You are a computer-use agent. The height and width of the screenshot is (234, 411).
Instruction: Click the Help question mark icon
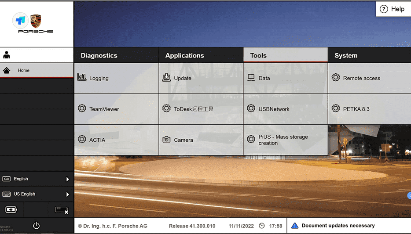pos(384,9)
